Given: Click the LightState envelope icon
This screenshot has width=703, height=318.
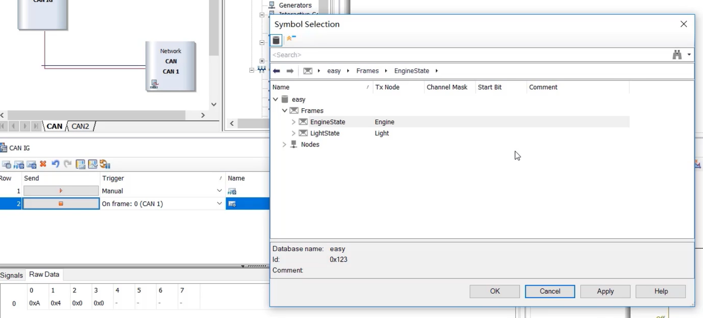Looking at the screenshot, I should coord(303,133).
